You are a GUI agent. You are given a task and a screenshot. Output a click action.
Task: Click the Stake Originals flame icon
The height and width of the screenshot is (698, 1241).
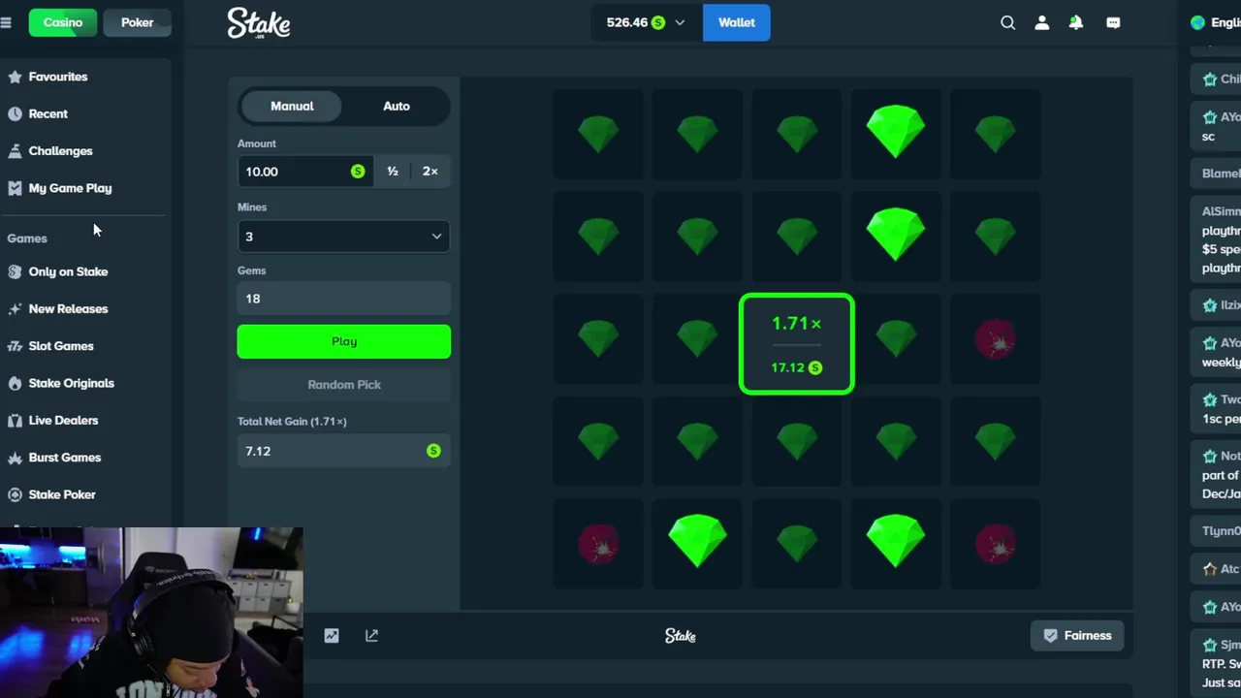click(x=15, y=383)
